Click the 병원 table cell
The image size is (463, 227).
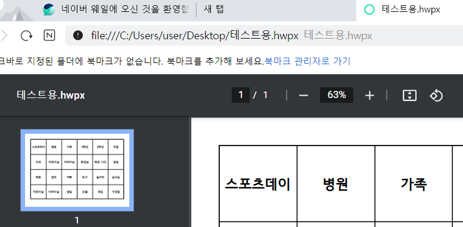[x=335, y=184]
